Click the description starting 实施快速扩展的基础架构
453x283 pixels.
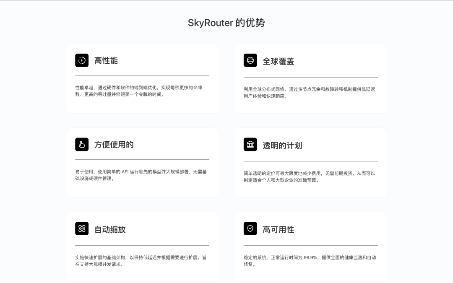pos(141,261)
